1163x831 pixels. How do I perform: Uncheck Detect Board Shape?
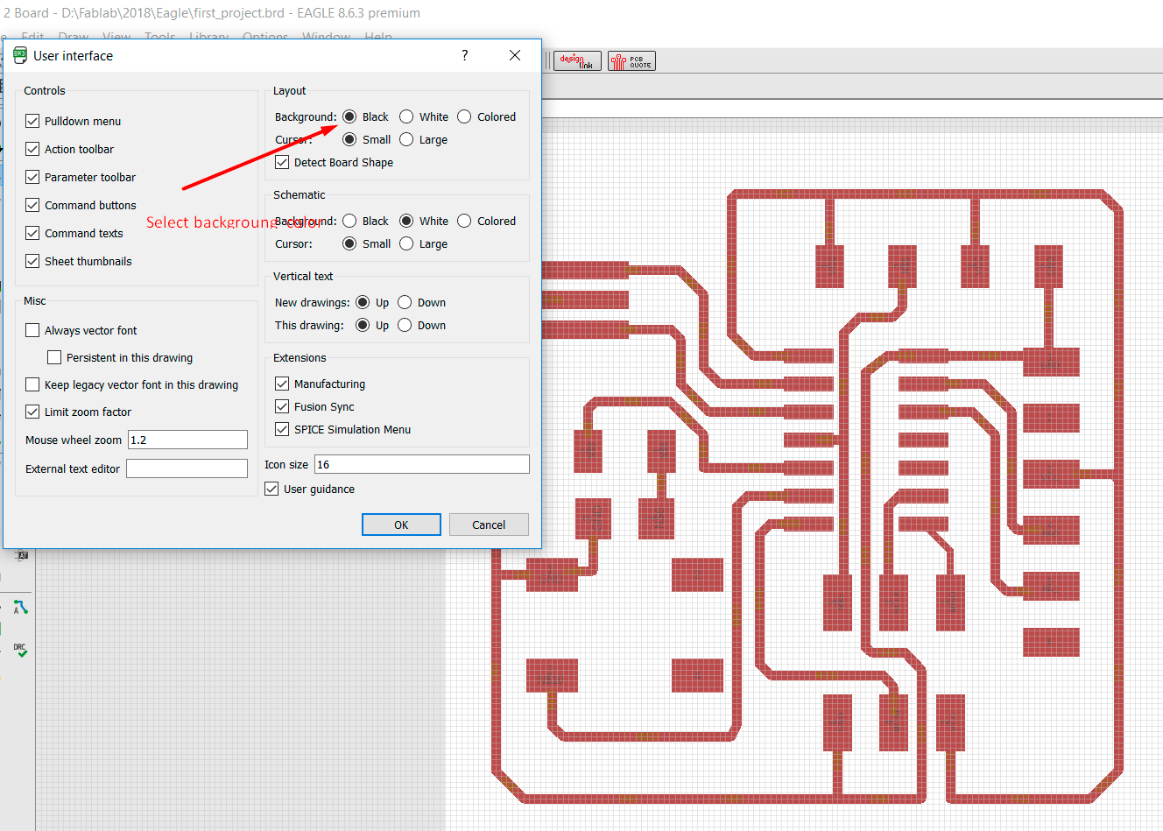click(282, 162)
